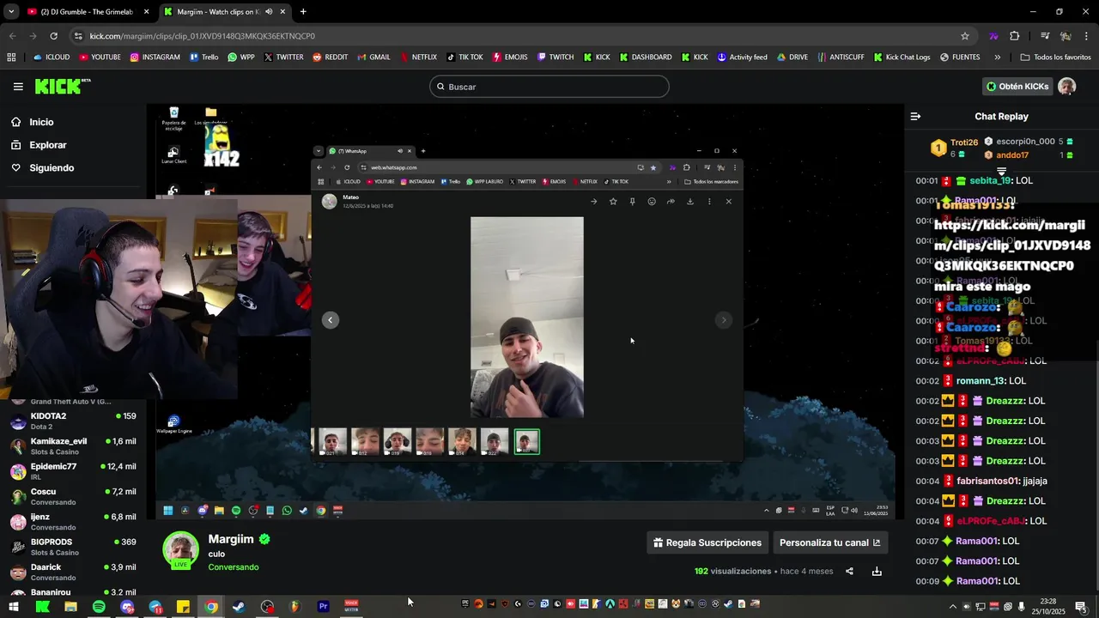Image resolution: width=1099 pixels, height=618 pixels.
Task: Open Voicemeeter from the taskbar
Action: pyautogui.click(x=351, y=607)
